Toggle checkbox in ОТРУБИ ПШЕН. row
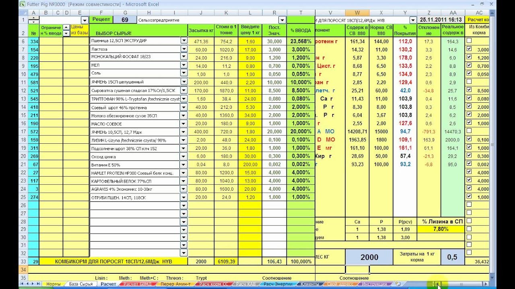This screenshot has width=515, height=289. click(x=469, y=196)
